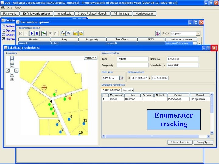Click the orange address point 2 on map
Viewport: 219px width, 164px height.
pos(70,98)
